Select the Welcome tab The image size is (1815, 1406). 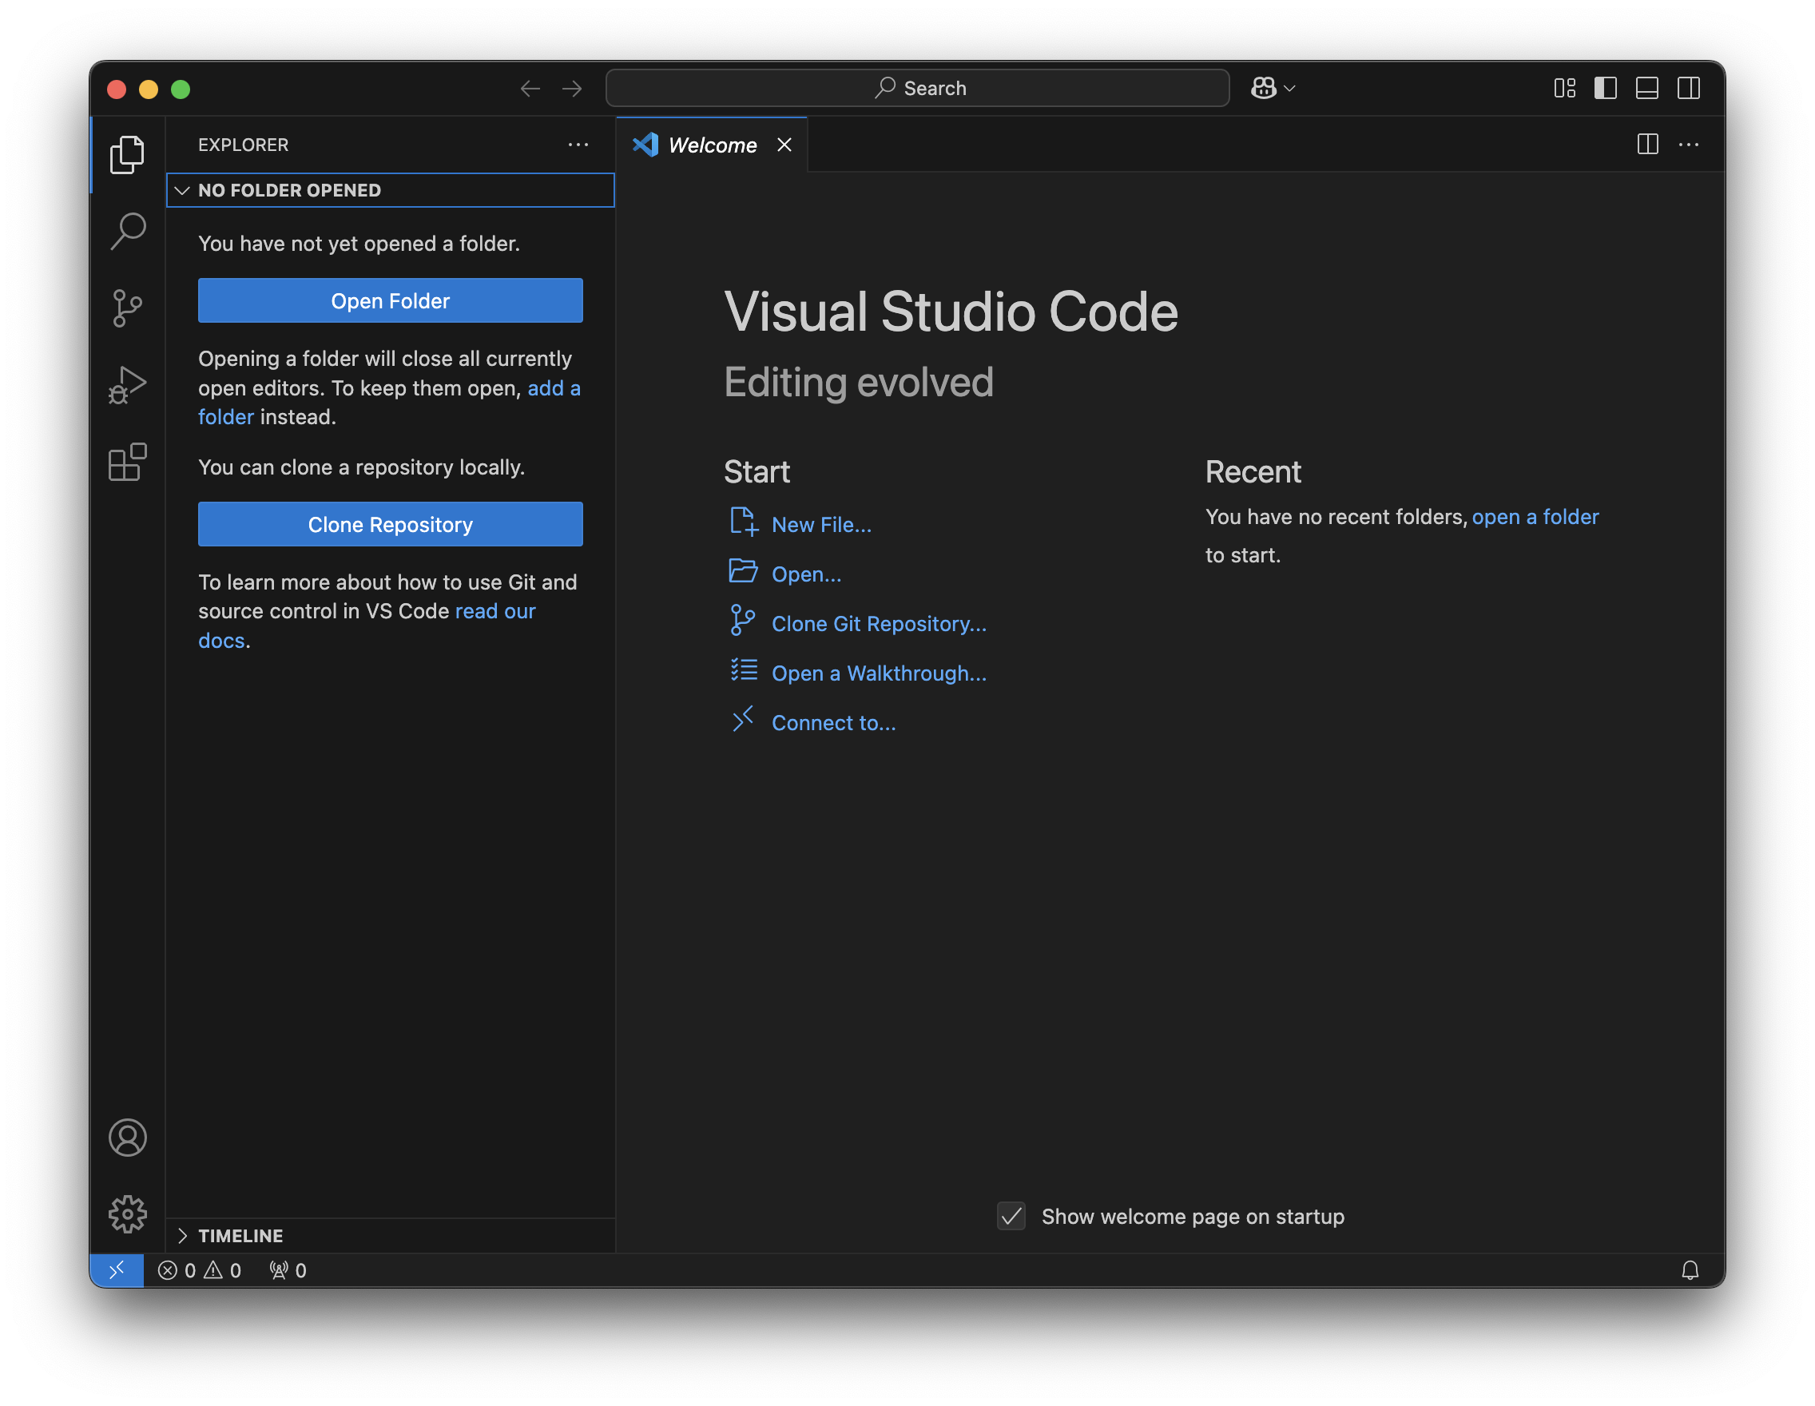pos(711,145)
